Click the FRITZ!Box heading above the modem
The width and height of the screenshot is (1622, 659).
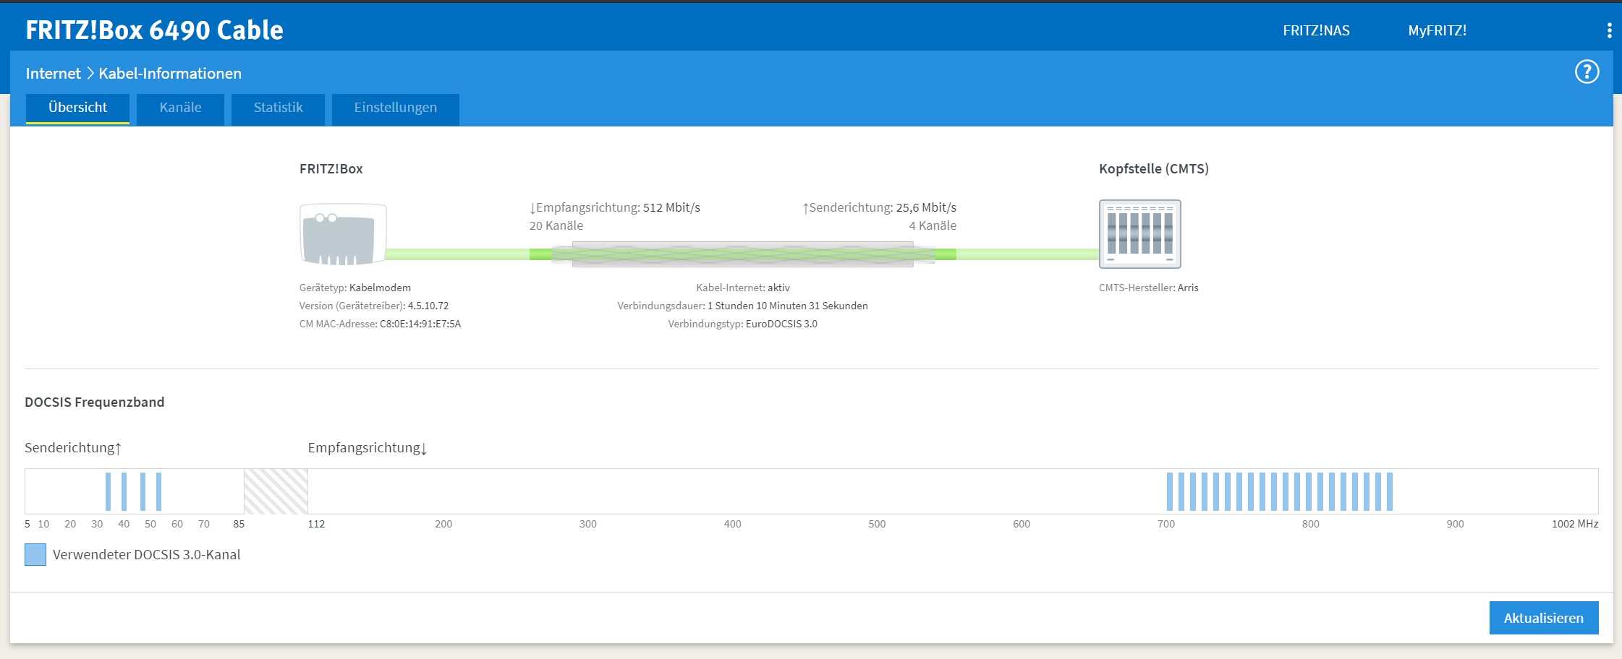[331, 169]
